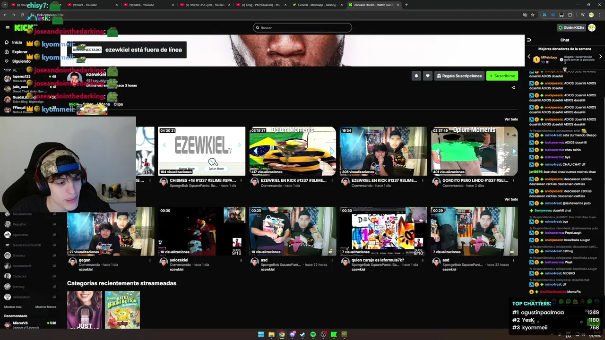The width and height of the screenshot is (605, 340).
Task: Click Mostrar Menos in the sidebar
Action: click(46, 307)
